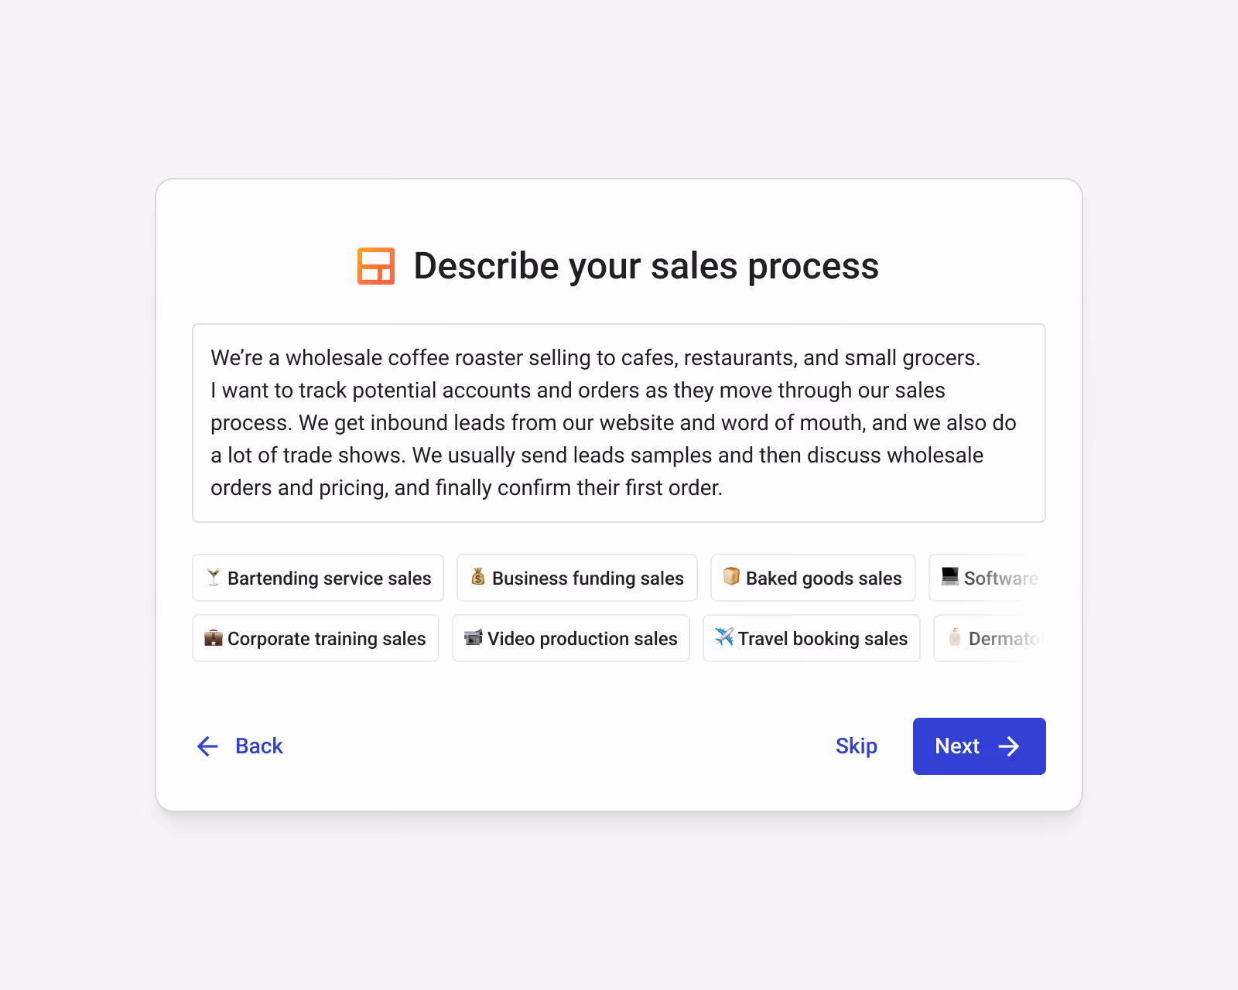Screen dimensions: 1238x990
Task: Click the bread icon on the baked goods chip
Action: click(x=730, y=578)
